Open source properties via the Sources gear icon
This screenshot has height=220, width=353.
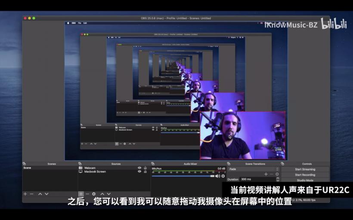click(x=94, y=194)
